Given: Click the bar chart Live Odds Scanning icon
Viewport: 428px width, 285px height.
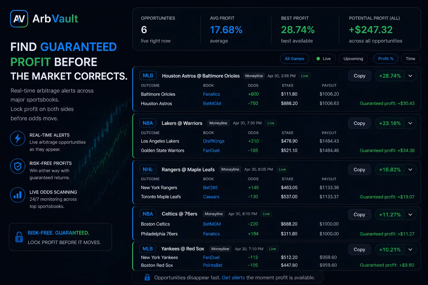Looking at the screenshot, I should (18, 195).
